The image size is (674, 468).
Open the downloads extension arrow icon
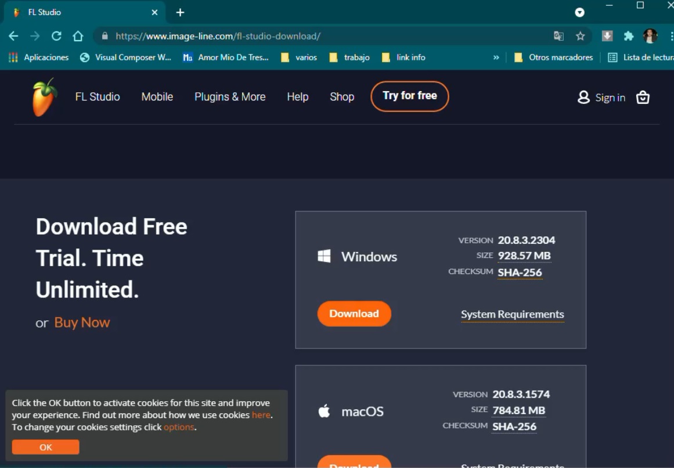(x=607, y=36)
